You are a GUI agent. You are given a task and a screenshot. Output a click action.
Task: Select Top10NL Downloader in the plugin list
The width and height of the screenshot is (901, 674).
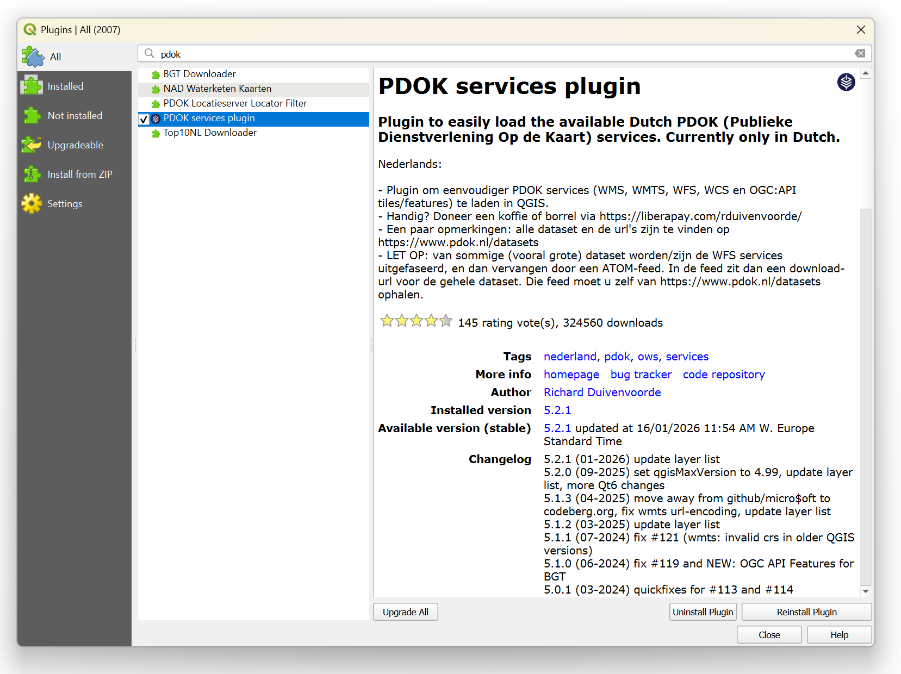210,133
